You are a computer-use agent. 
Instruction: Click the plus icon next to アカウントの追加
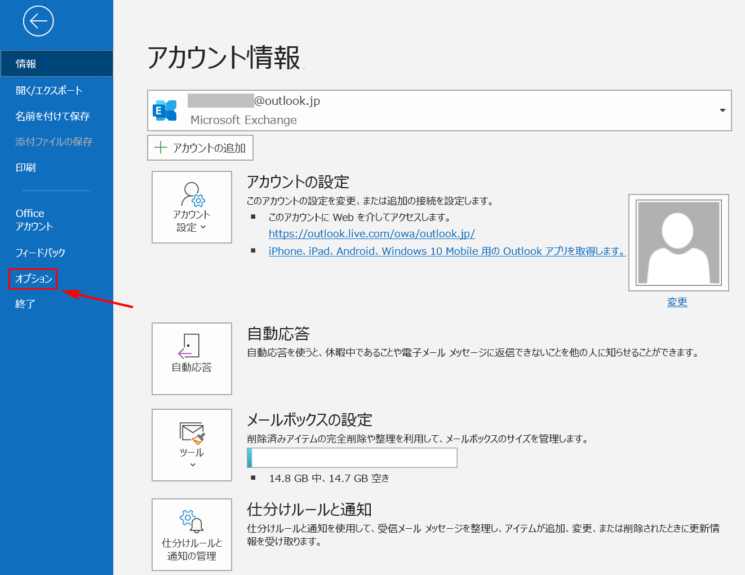click(x=161, y=148)
